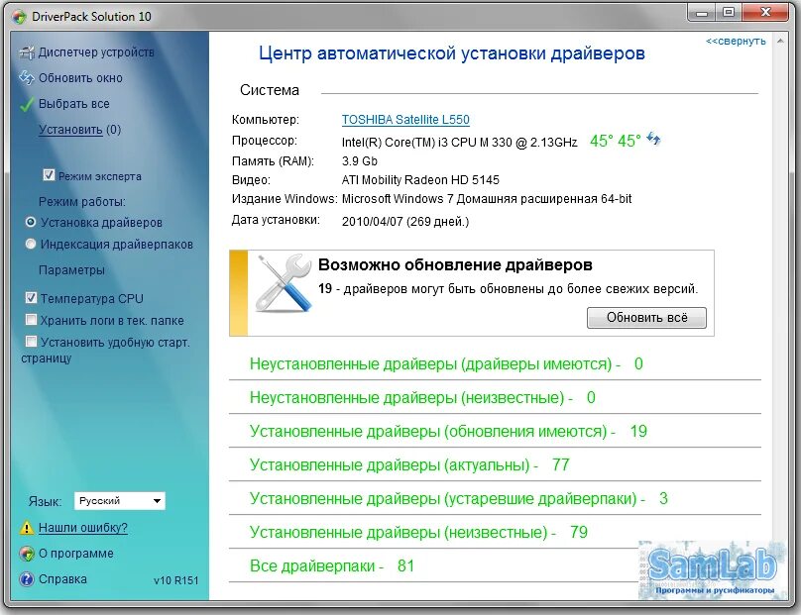Expand Неустановленные драйверы (драйверы имеются) section
The width and height of the screenshot is (801, 615).
pos(446,363)
